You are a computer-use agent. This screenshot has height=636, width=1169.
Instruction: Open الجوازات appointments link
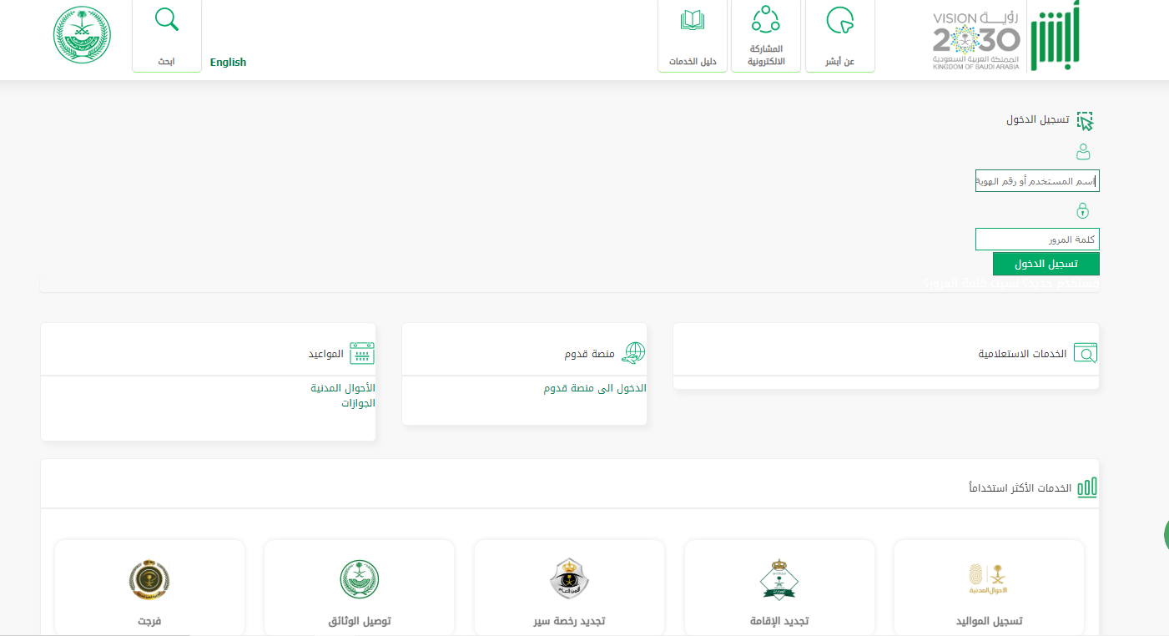point(358,403)
